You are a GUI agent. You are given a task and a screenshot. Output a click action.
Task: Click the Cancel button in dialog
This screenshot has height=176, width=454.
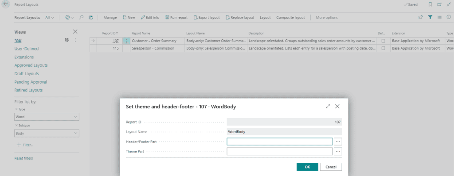pyautogui.click(x=331, y=167)
